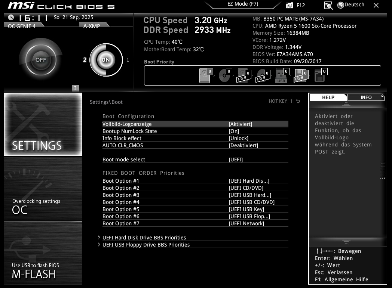392x288 pixels.
Task: Change Boot Option #4 value
Action: pos(252,202)
